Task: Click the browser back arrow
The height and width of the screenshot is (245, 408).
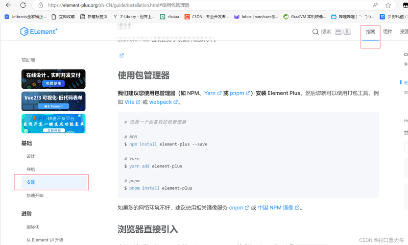Action: 9,5
